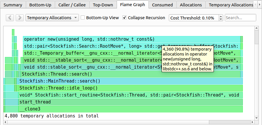This screenshot has width=262, height=125.
Task: Increase cost threshold with up arrow
Action: pyautogui.click(x=221, y=16)
